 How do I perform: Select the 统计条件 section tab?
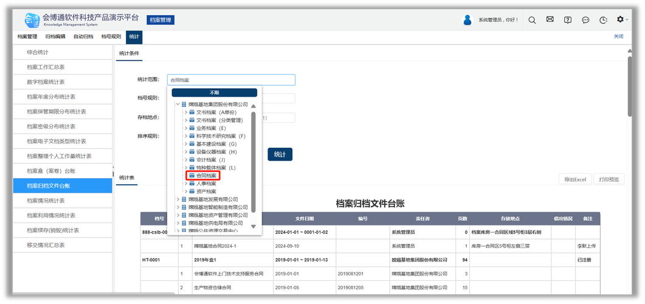129,54
